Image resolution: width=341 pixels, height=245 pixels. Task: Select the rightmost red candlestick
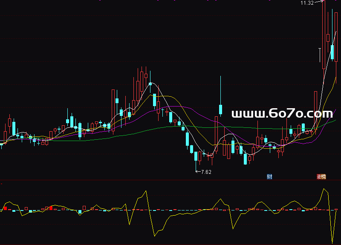(x=336, y=38)
